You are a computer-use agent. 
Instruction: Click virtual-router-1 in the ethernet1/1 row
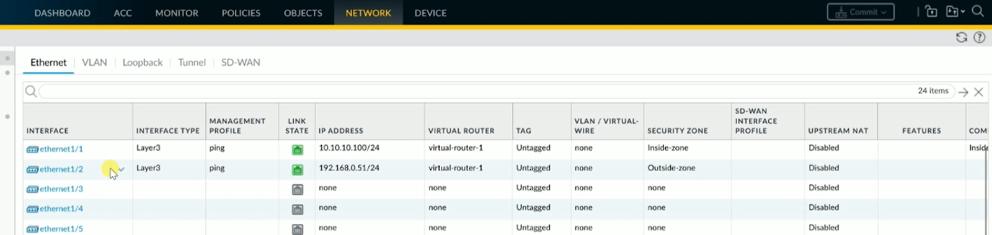tap(456, 148)
